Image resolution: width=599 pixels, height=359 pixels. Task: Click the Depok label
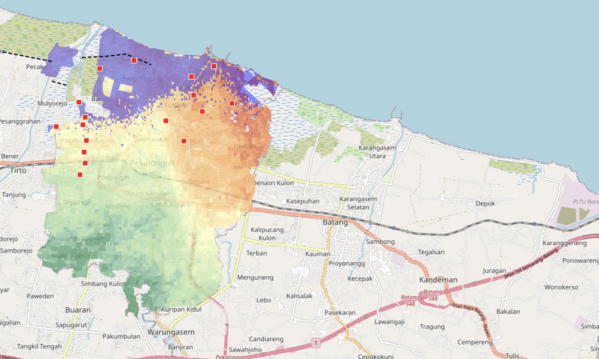tap(485, 204)
